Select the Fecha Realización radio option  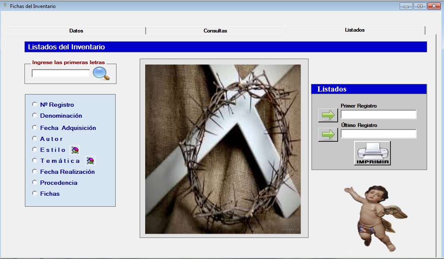tap(35, 171)
